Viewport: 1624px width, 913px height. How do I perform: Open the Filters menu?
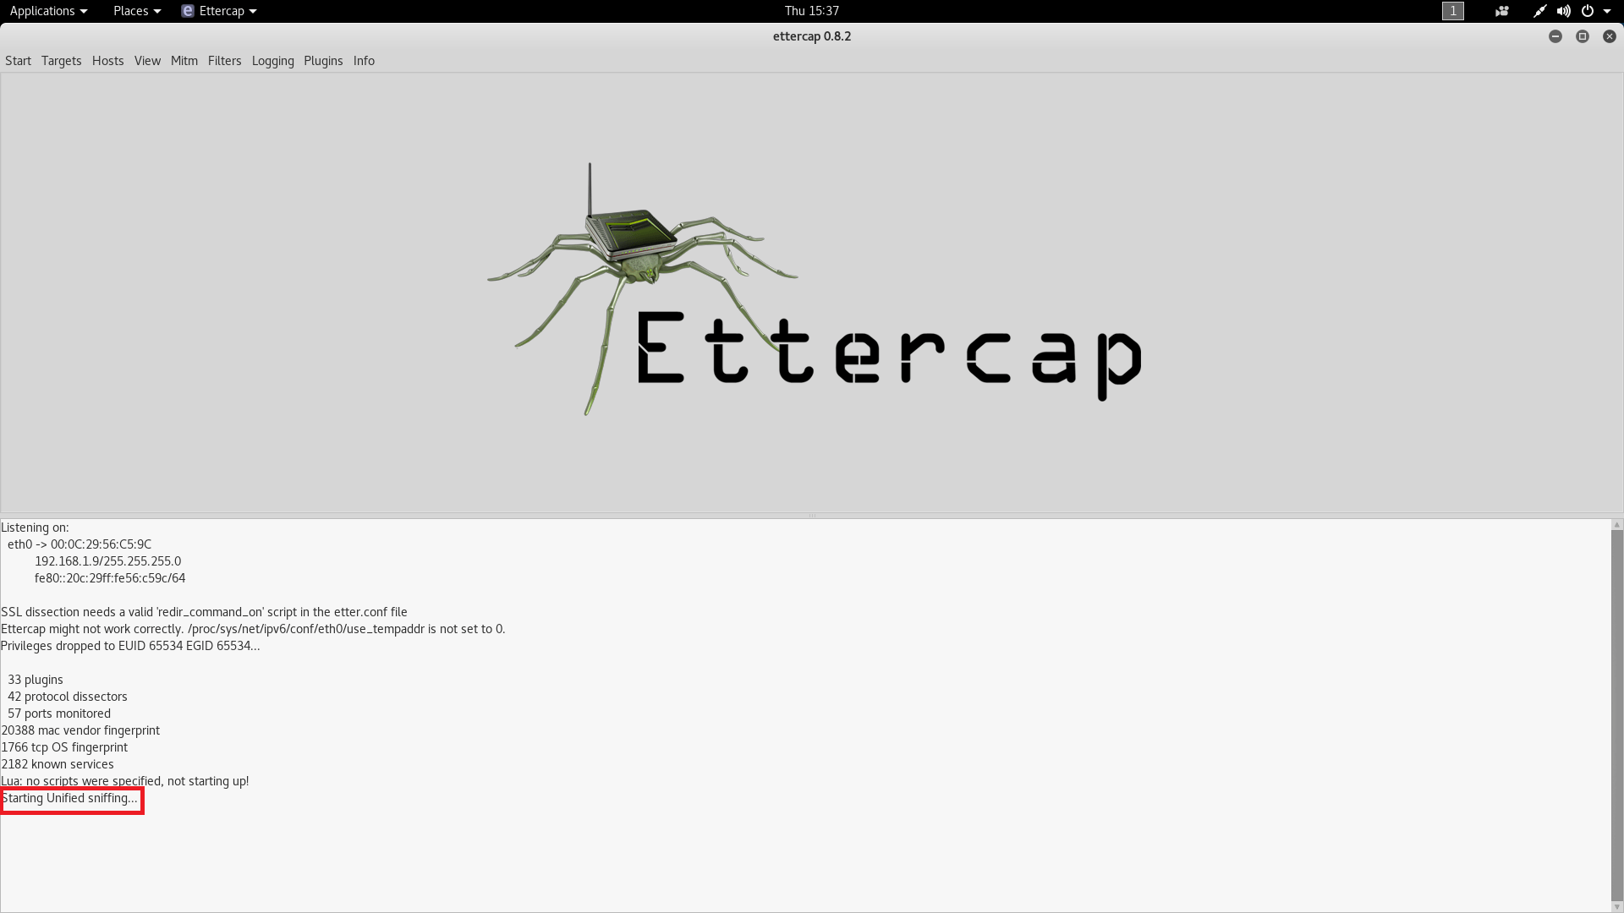point(224,61)
